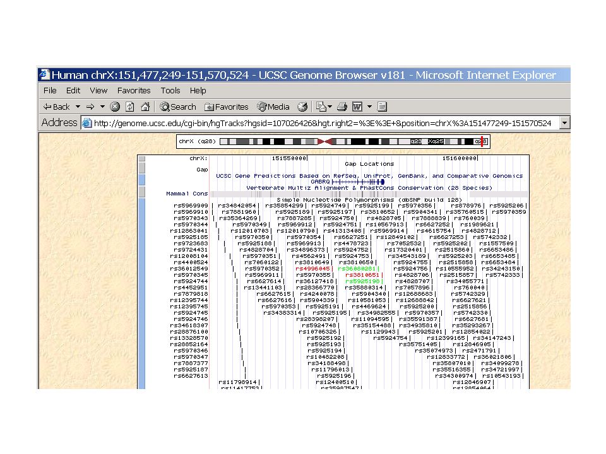This screenshot has height=454, width=606.
Task: Click SNP label rs10543193
Action: coord(501,376)
